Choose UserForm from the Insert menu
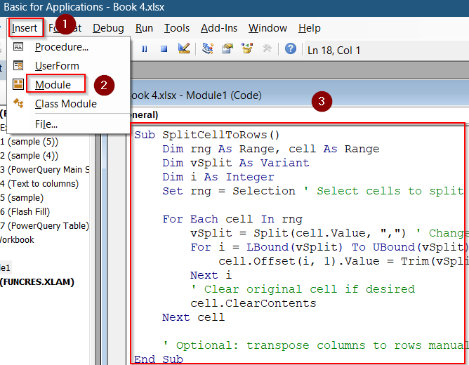The image size is (469, 365). coord(57,66)
